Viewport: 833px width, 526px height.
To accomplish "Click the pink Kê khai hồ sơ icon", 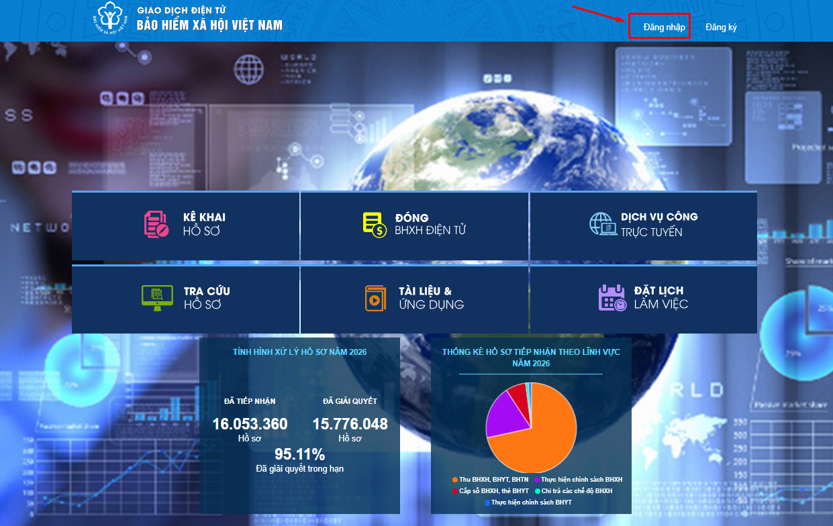I will pyautogui.click(x=156, y=223).
